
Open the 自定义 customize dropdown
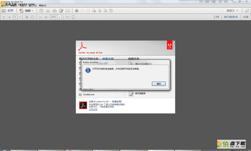tap(232, 11)
